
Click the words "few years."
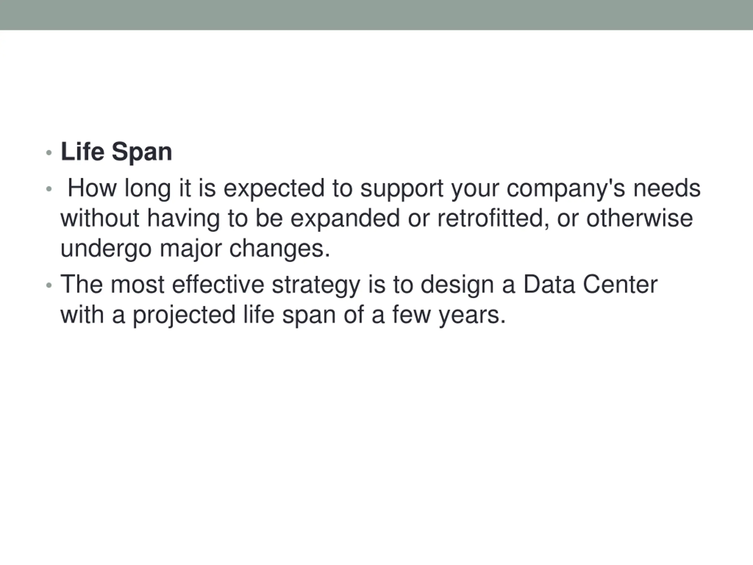[x=449, y=315]
